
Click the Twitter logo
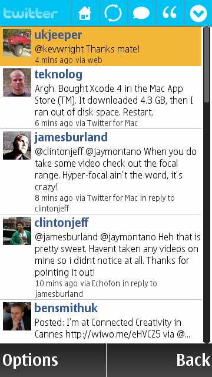click(x=30, y=14)
